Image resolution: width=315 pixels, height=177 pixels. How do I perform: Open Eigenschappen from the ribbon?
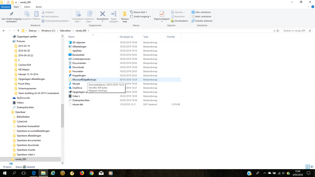(162, 15)
